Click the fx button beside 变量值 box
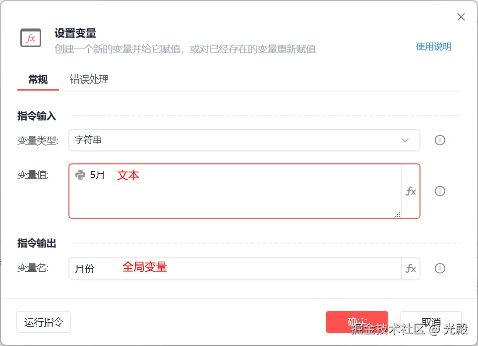 pyautogui.click(x=411, y=191)
